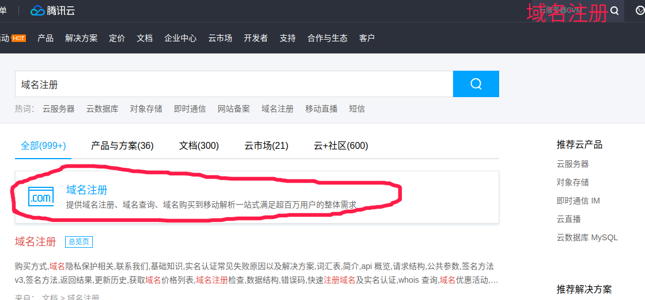Viewport: 645px width, 300px height.
Task: Open recommended product 云服务器 in sidebar
Action: pos(572,164)
